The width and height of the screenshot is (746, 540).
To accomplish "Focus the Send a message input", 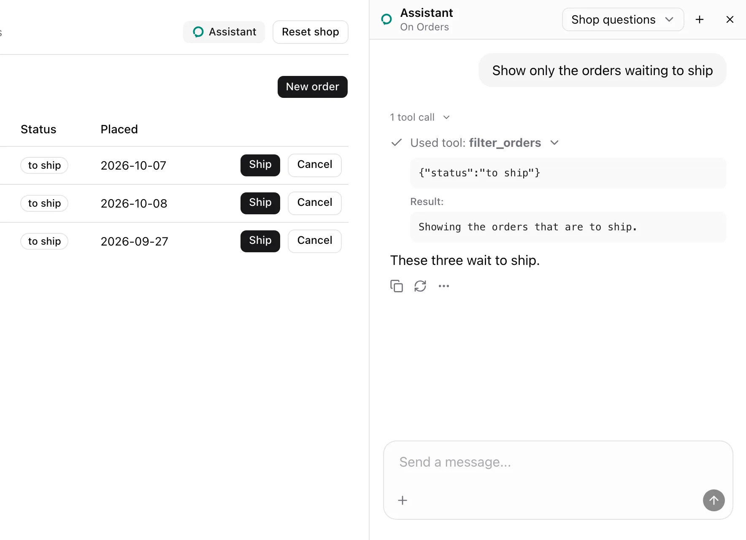I will pos(558,462).
